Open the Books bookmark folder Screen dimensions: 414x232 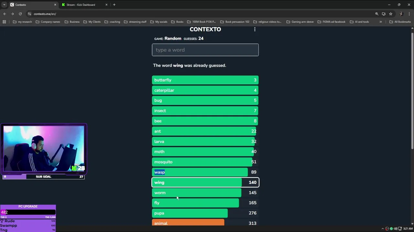177,22
